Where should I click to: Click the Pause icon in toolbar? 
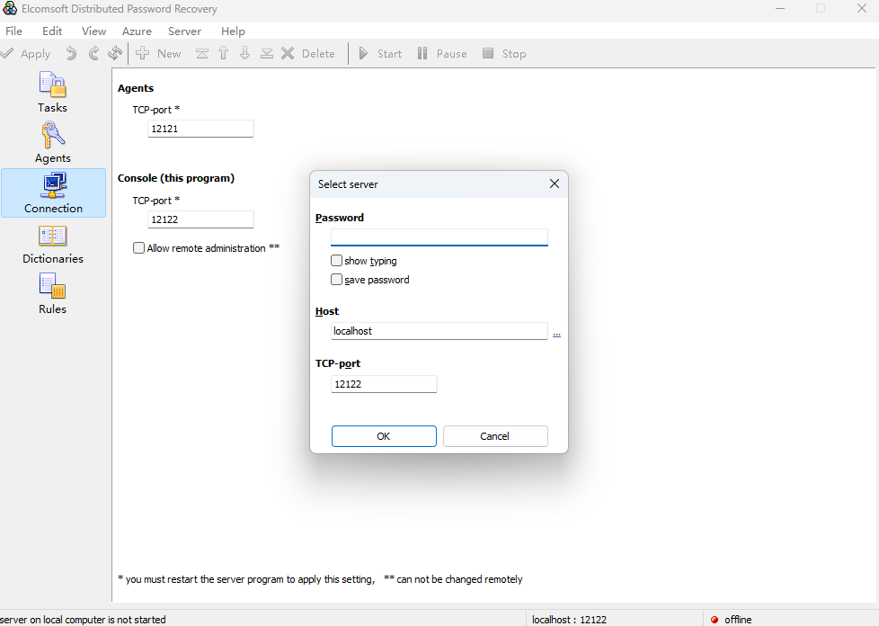pyautogui.click(x=422, y=53)
